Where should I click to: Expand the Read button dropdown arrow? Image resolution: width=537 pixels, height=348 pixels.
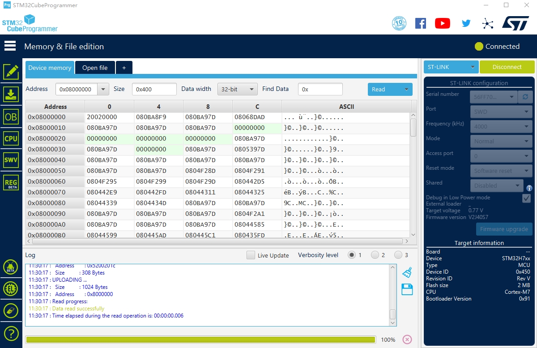406,89
